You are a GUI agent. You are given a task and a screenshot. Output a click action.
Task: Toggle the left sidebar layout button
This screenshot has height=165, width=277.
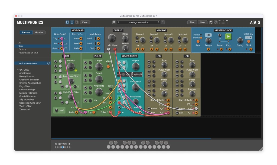click(67, 22)
